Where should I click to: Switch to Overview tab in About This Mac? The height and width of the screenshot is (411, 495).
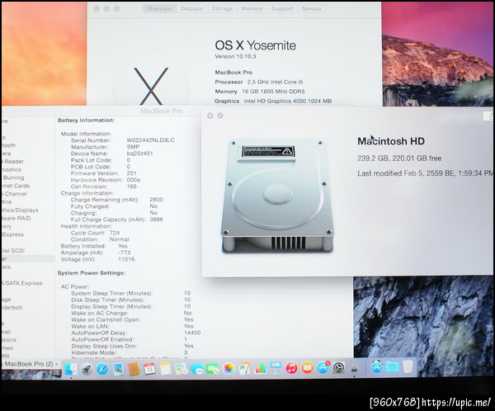click(x=159, y=9)
